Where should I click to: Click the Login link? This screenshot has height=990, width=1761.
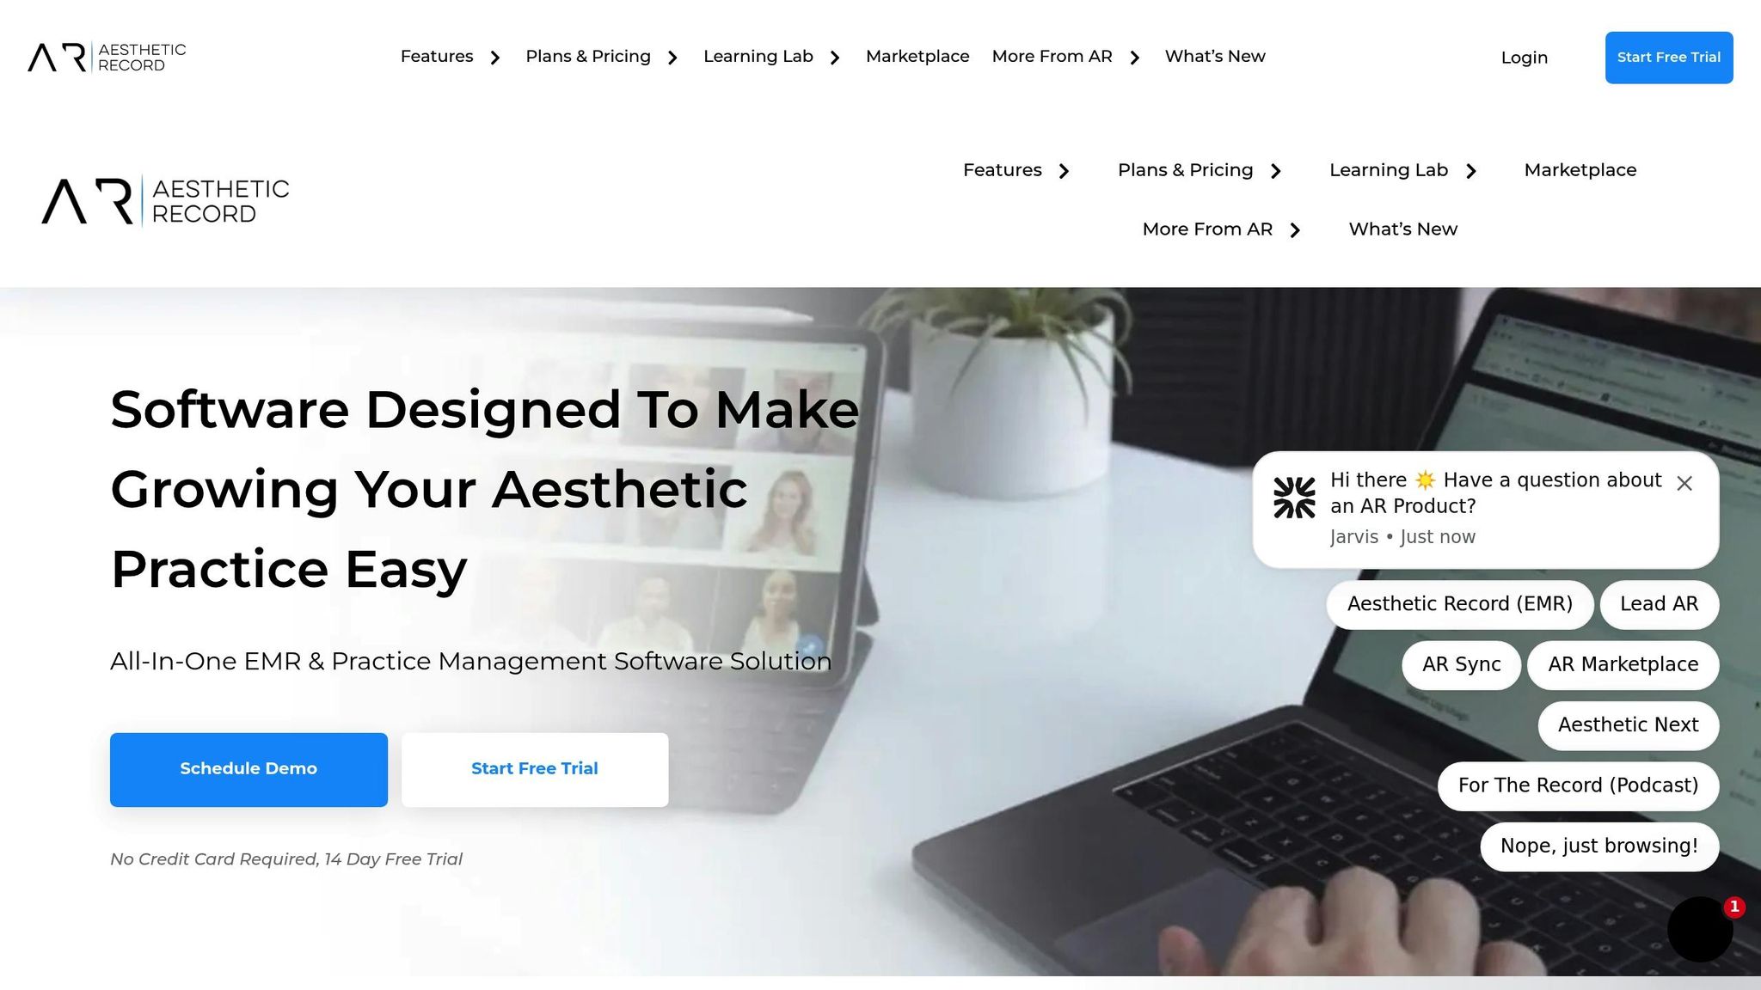click(1525, 58)
